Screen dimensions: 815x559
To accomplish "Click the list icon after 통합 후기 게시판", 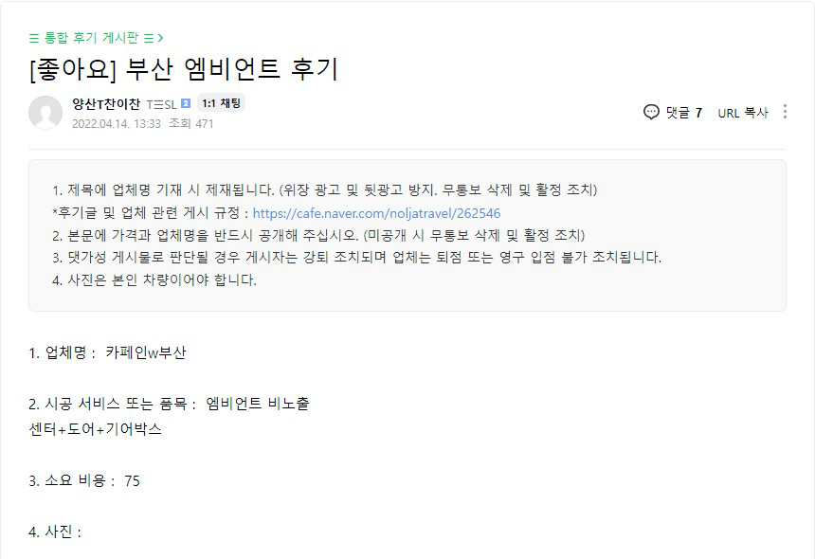I will 149,38.
